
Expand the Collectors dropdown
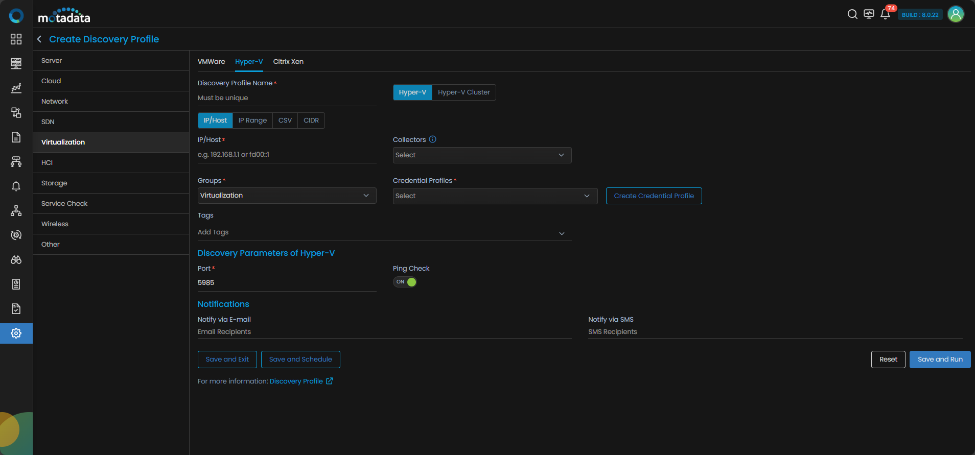482,155
